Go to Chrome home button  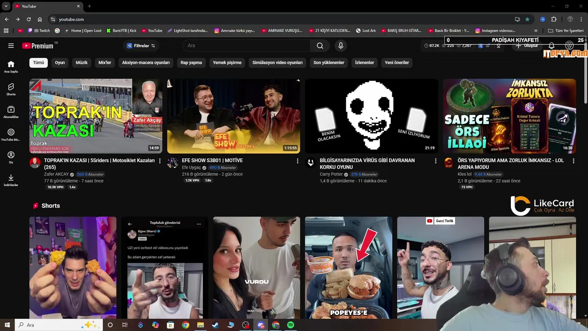40,19
